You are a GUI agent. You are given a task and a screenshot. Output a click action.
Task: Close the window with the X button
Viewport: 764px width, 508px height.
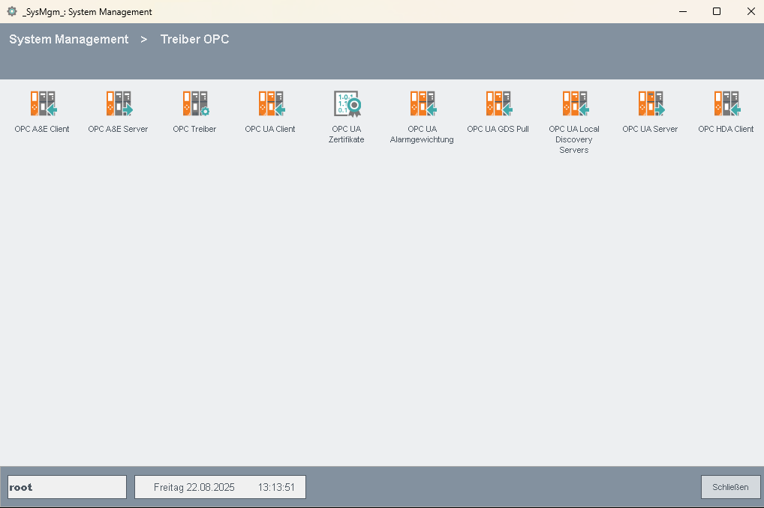click(750, 11)
